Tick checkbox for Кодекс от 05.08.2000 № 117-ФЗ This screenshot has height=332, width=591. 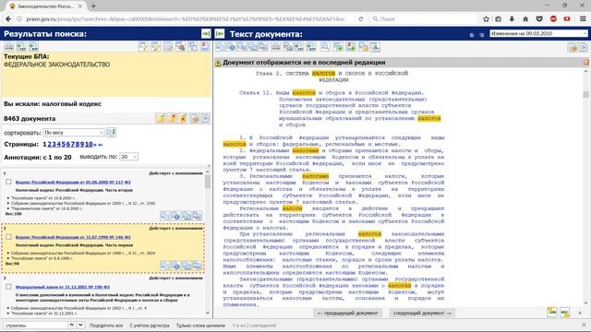click(x=8, y=182)
